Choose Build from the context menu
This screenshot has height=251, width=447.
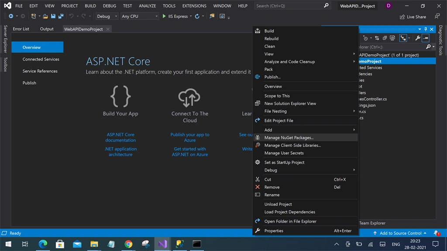pyautogui.click(x=305, y=31)
